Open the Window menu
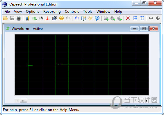164x115 pixels. (103, 12)
